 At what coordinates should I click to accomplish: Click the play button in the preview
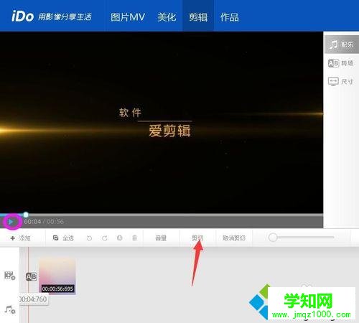coord(11,222)
